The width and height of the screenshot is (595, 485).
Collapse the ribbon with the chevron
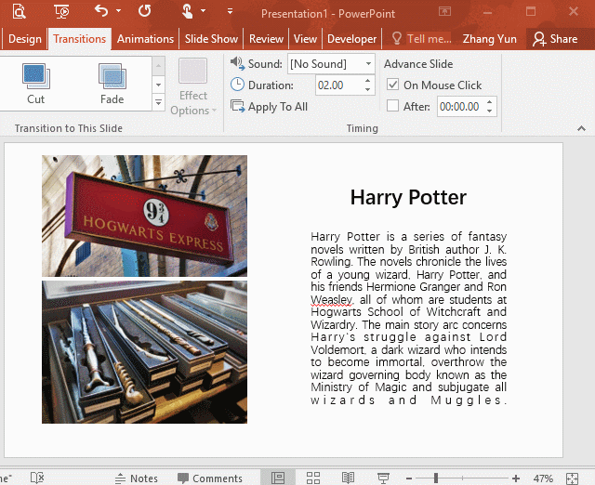click(581, 128)
